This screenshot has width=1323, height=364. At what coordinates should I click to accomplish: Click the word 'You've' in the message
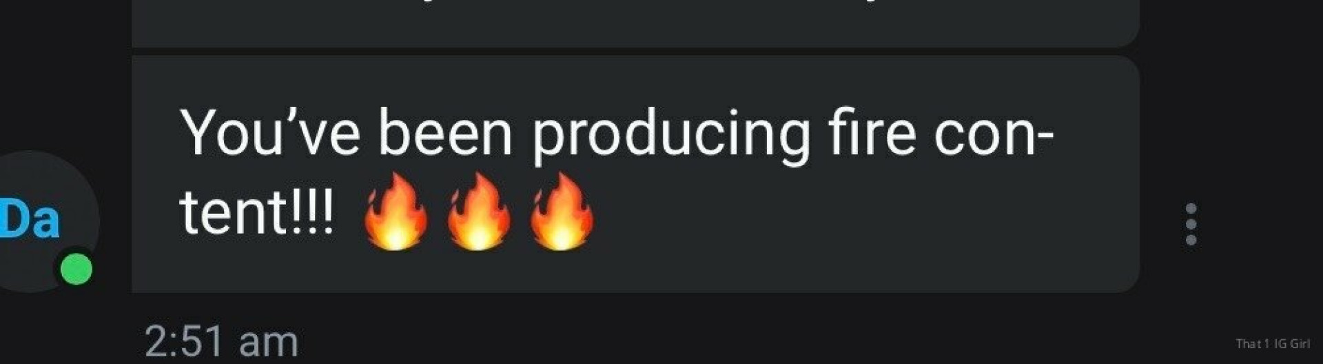coord(270,132)
